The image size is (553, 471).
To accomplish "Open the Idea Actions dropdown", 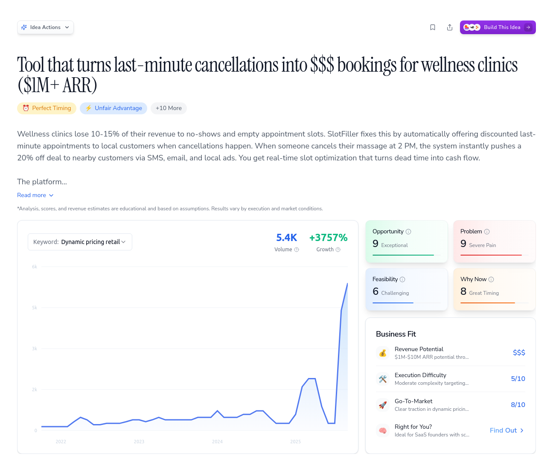I will coord(45,27).
